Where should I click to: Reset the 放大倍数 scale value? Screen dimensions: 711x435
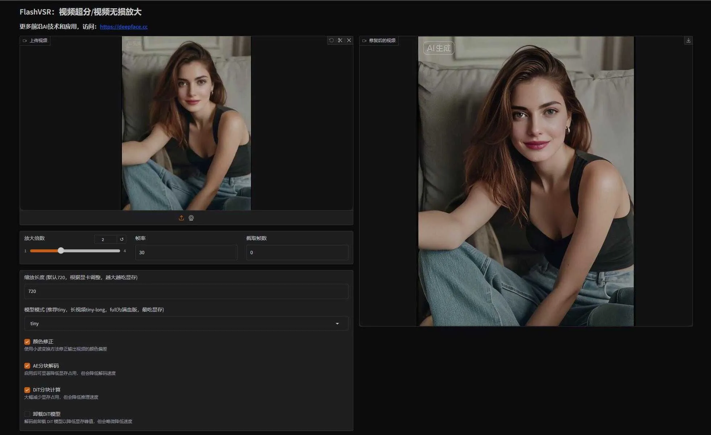pos(122,239)
